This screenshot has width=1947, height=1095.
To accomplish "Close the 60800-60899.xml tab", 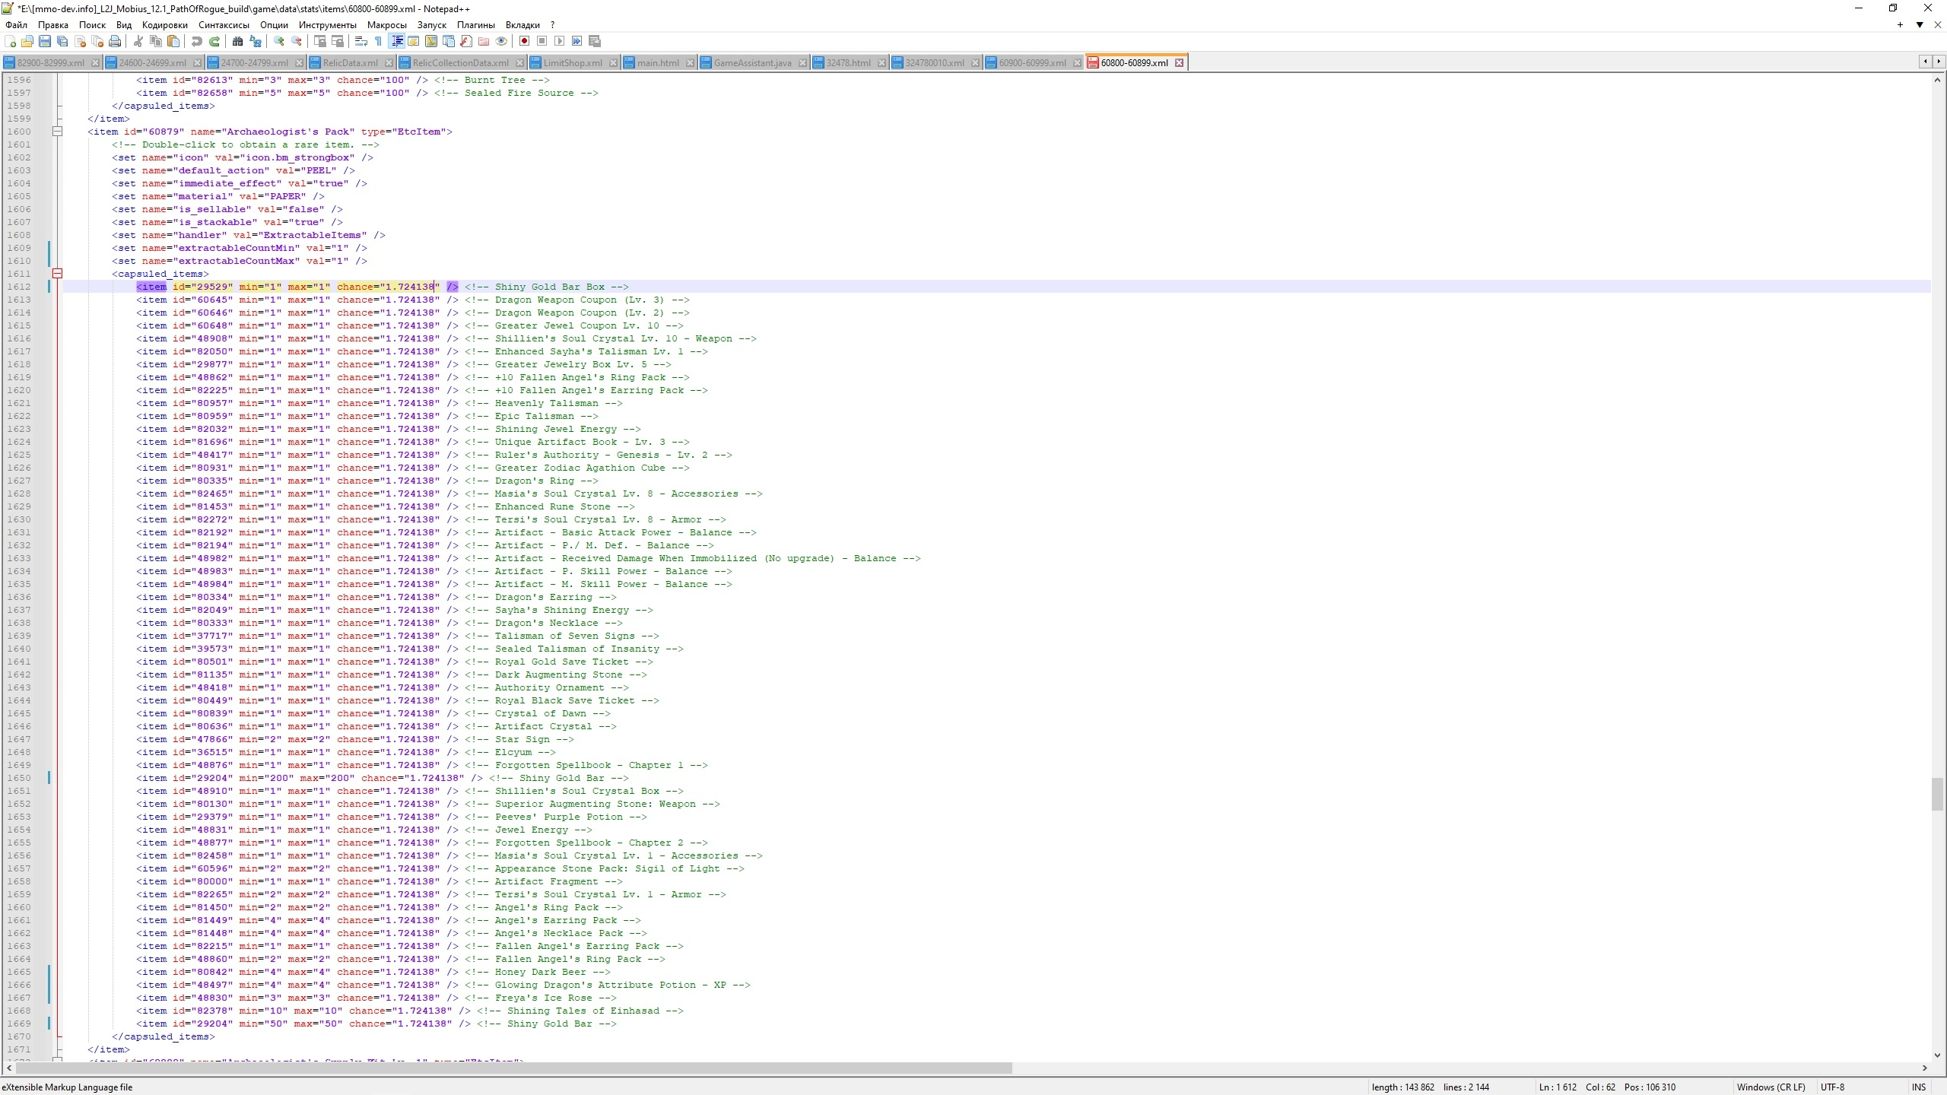I will coord(1179,63).
